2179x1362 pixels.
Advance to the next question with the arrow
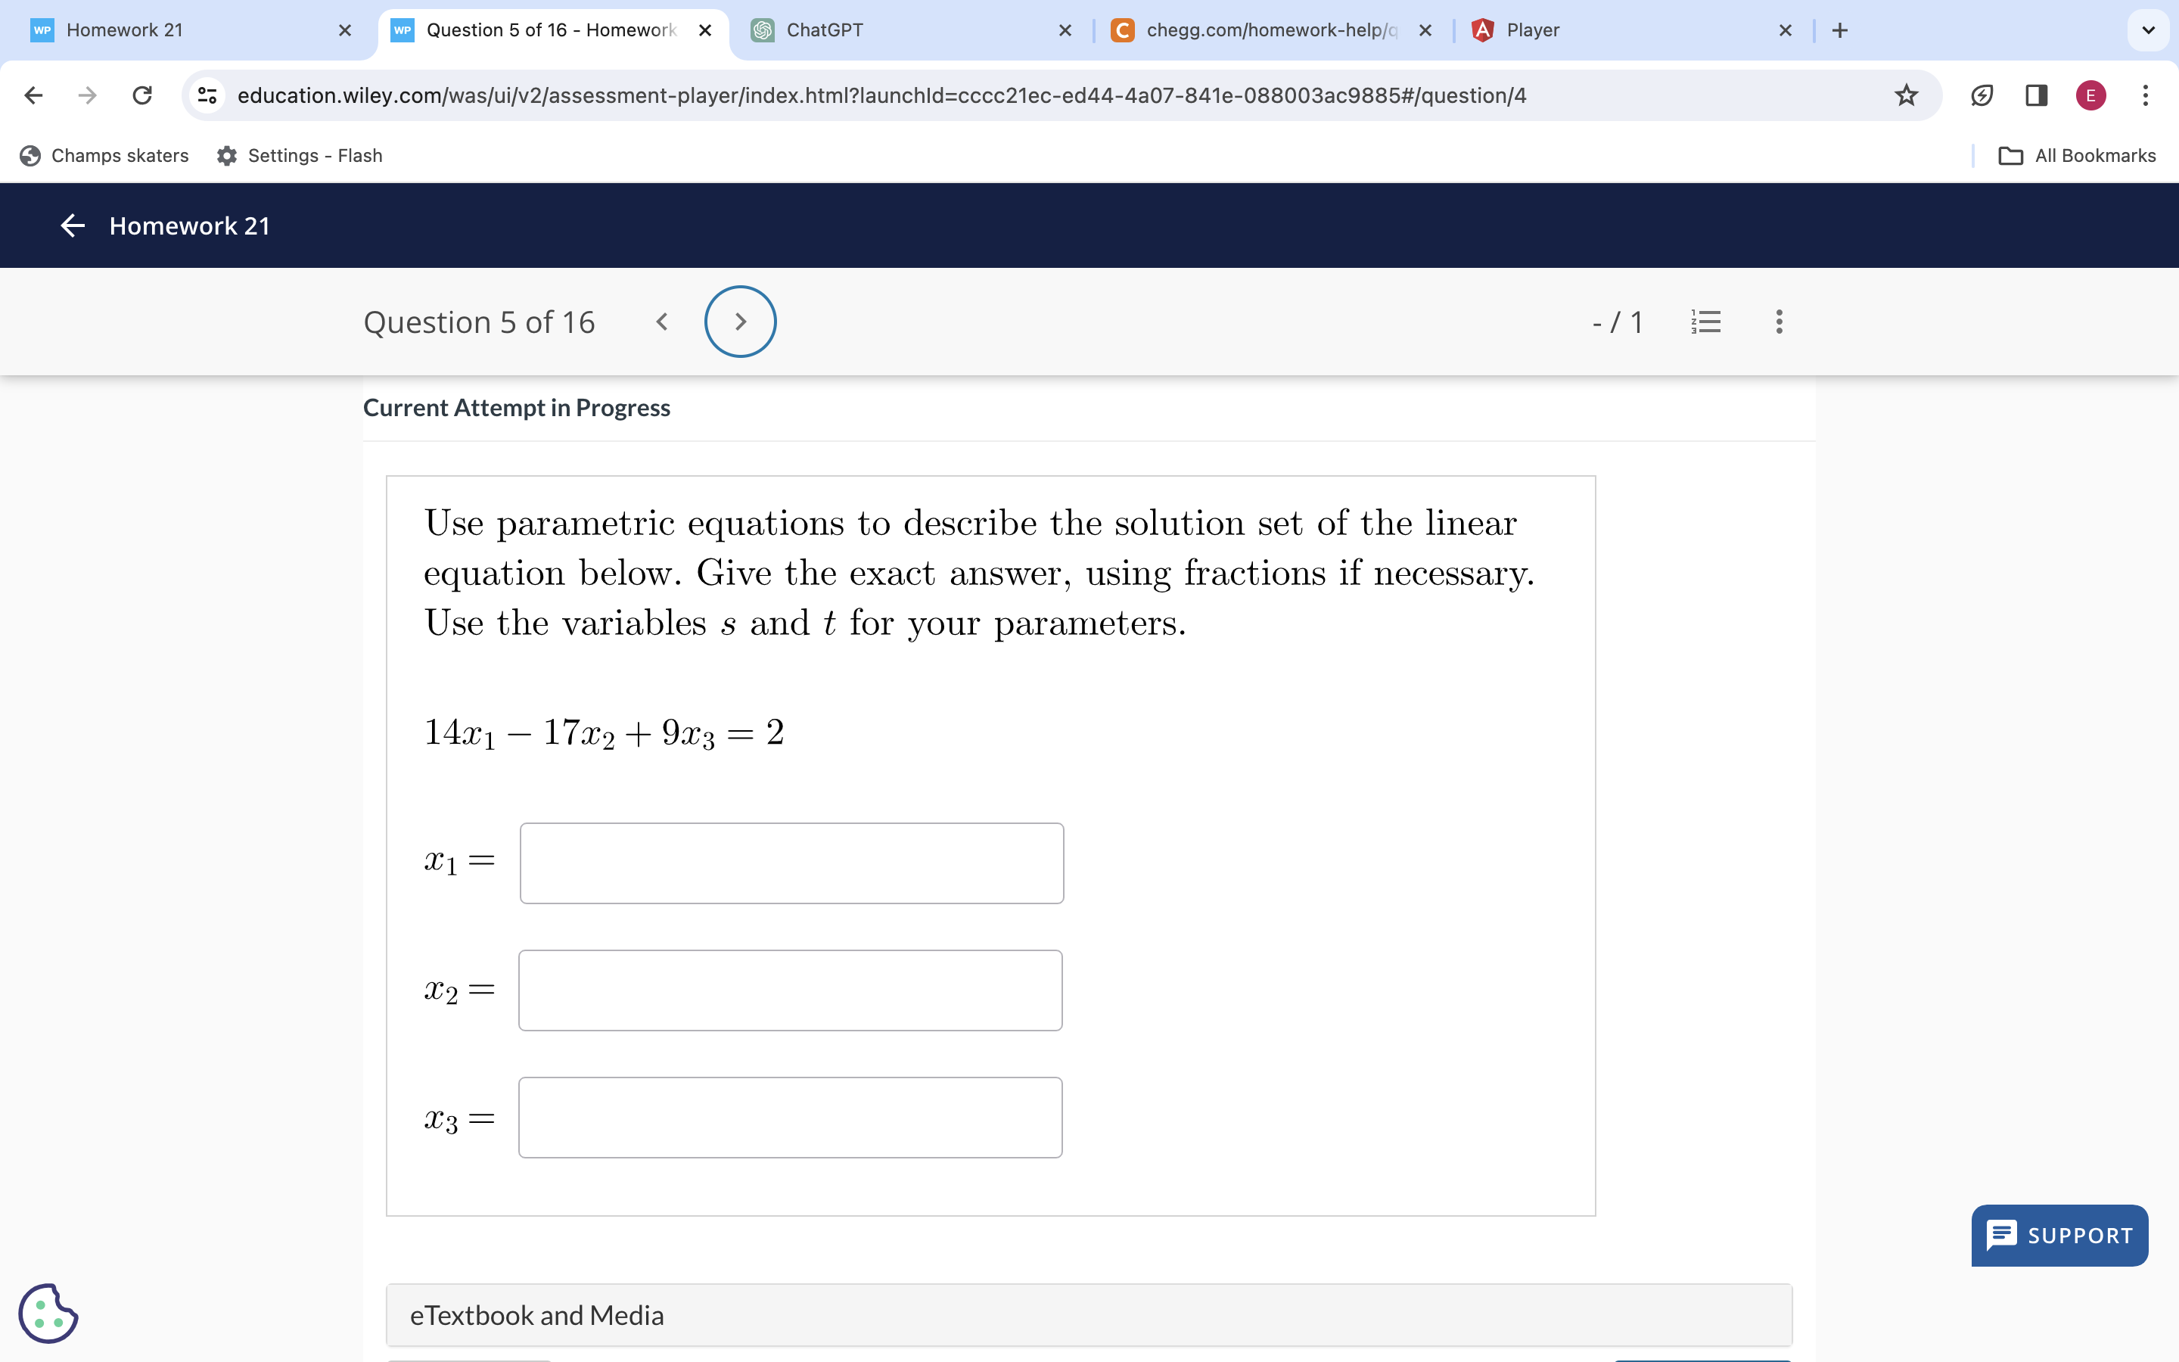pyautogui.click(x=739, y=321)
